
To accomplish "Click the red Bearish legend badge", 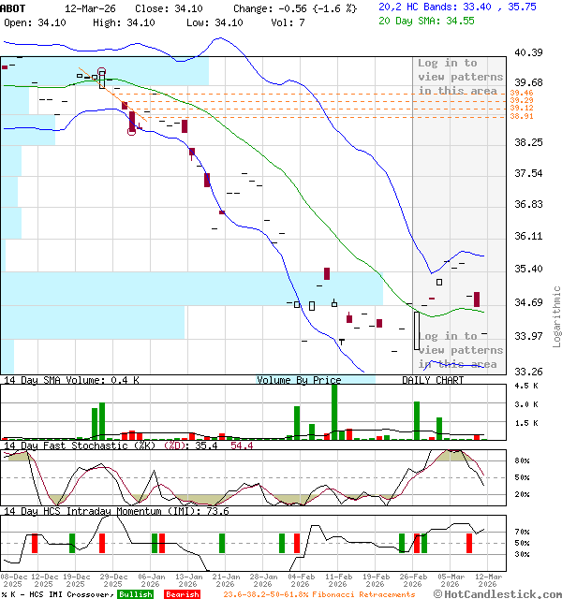I will 182,594.
